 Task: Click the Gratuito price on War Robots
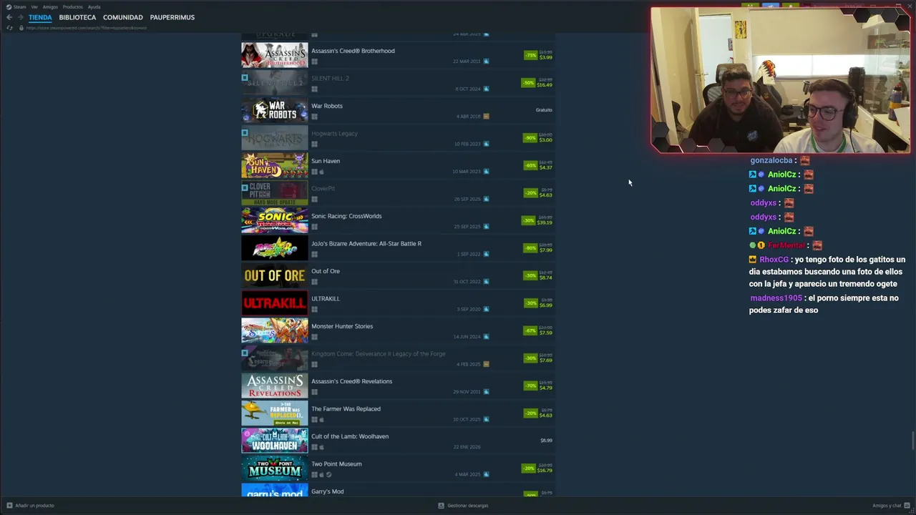click(544, 110)
